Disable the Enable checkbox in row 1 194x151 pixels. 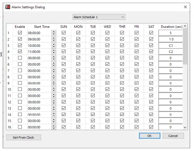(20, 33)
